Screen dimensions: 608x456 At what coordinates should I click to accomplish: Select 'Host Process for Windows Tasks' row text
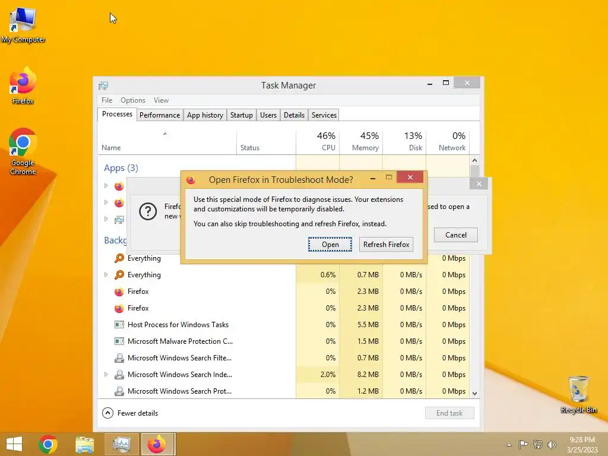(178, 325)
